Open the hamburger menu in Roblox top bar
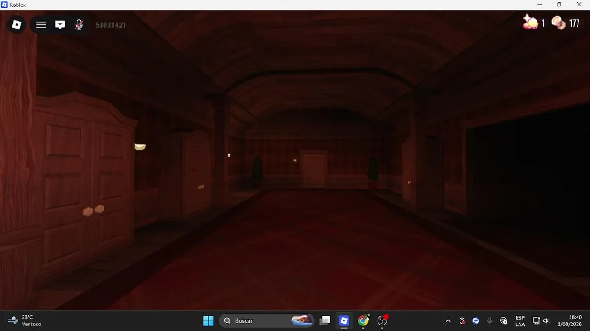 41,25
